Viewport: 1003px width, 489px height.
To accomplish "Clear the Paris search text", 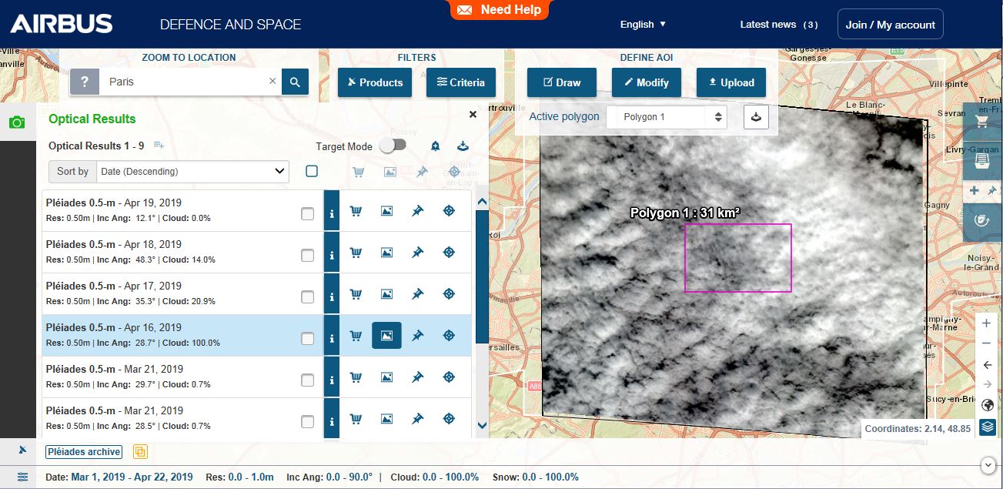I will pyautogui.click(x=272, y=81).
